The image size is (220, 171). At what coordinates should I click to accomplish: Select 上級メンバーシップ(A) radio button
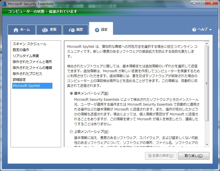click(71, 132)
